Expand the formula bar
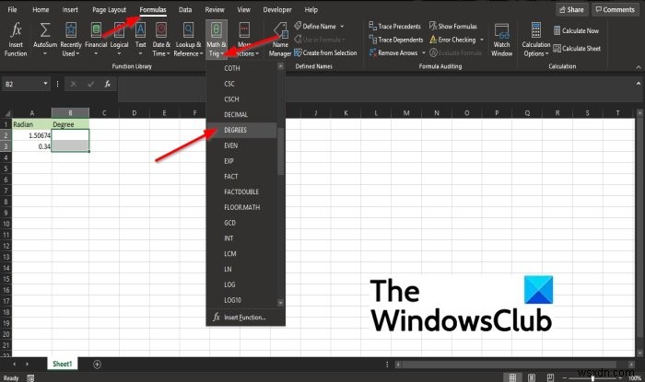 coord(638,84)
